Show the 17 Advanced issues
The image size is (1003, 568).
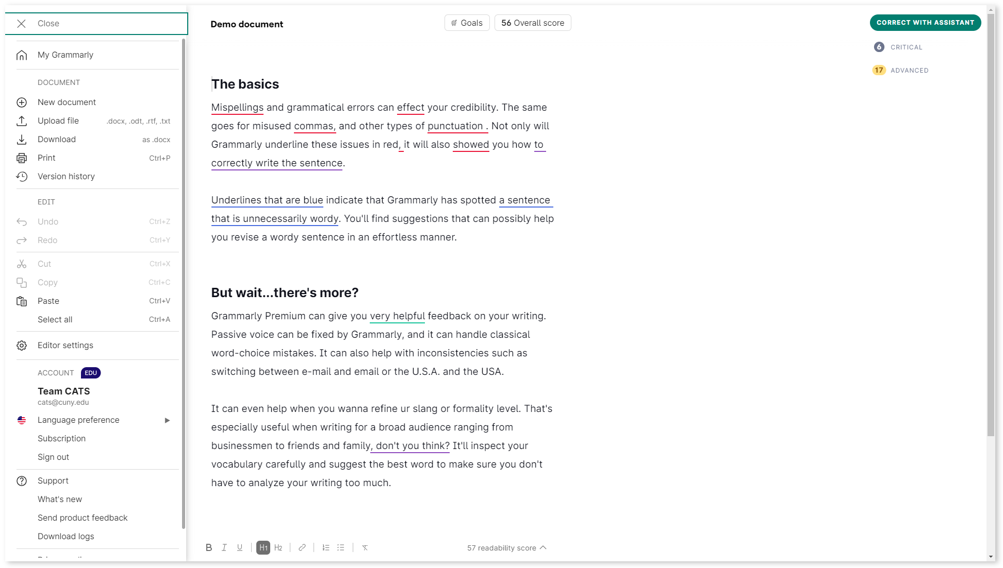pos(900,70)
